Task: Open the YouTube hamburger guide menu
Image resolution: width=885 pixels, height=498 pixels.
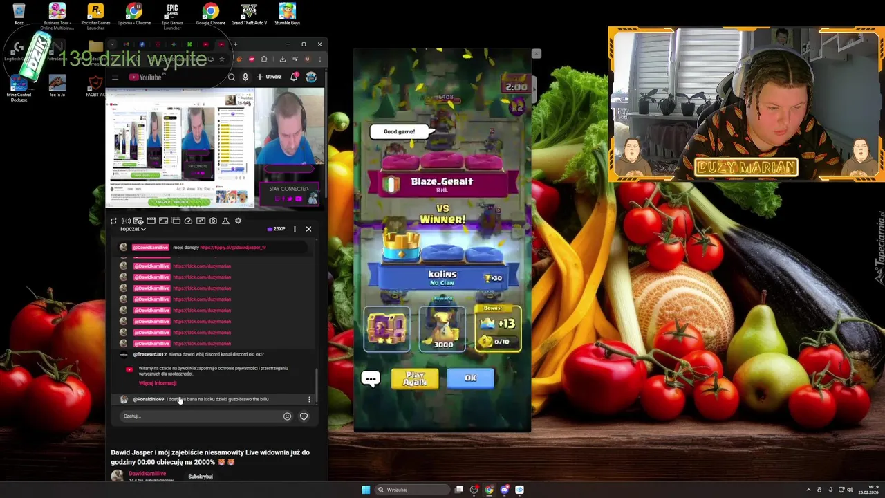Action: (x=115, y=77)
